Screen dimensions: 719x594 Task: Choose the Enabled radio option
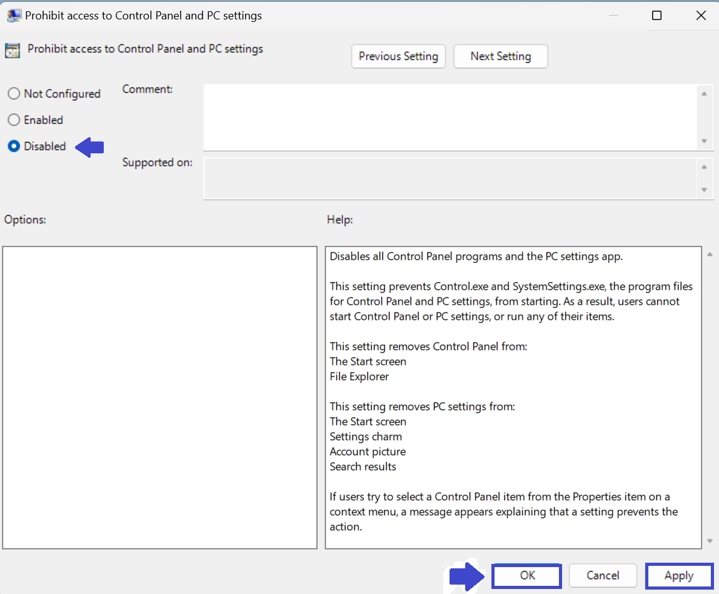[14, 120]
